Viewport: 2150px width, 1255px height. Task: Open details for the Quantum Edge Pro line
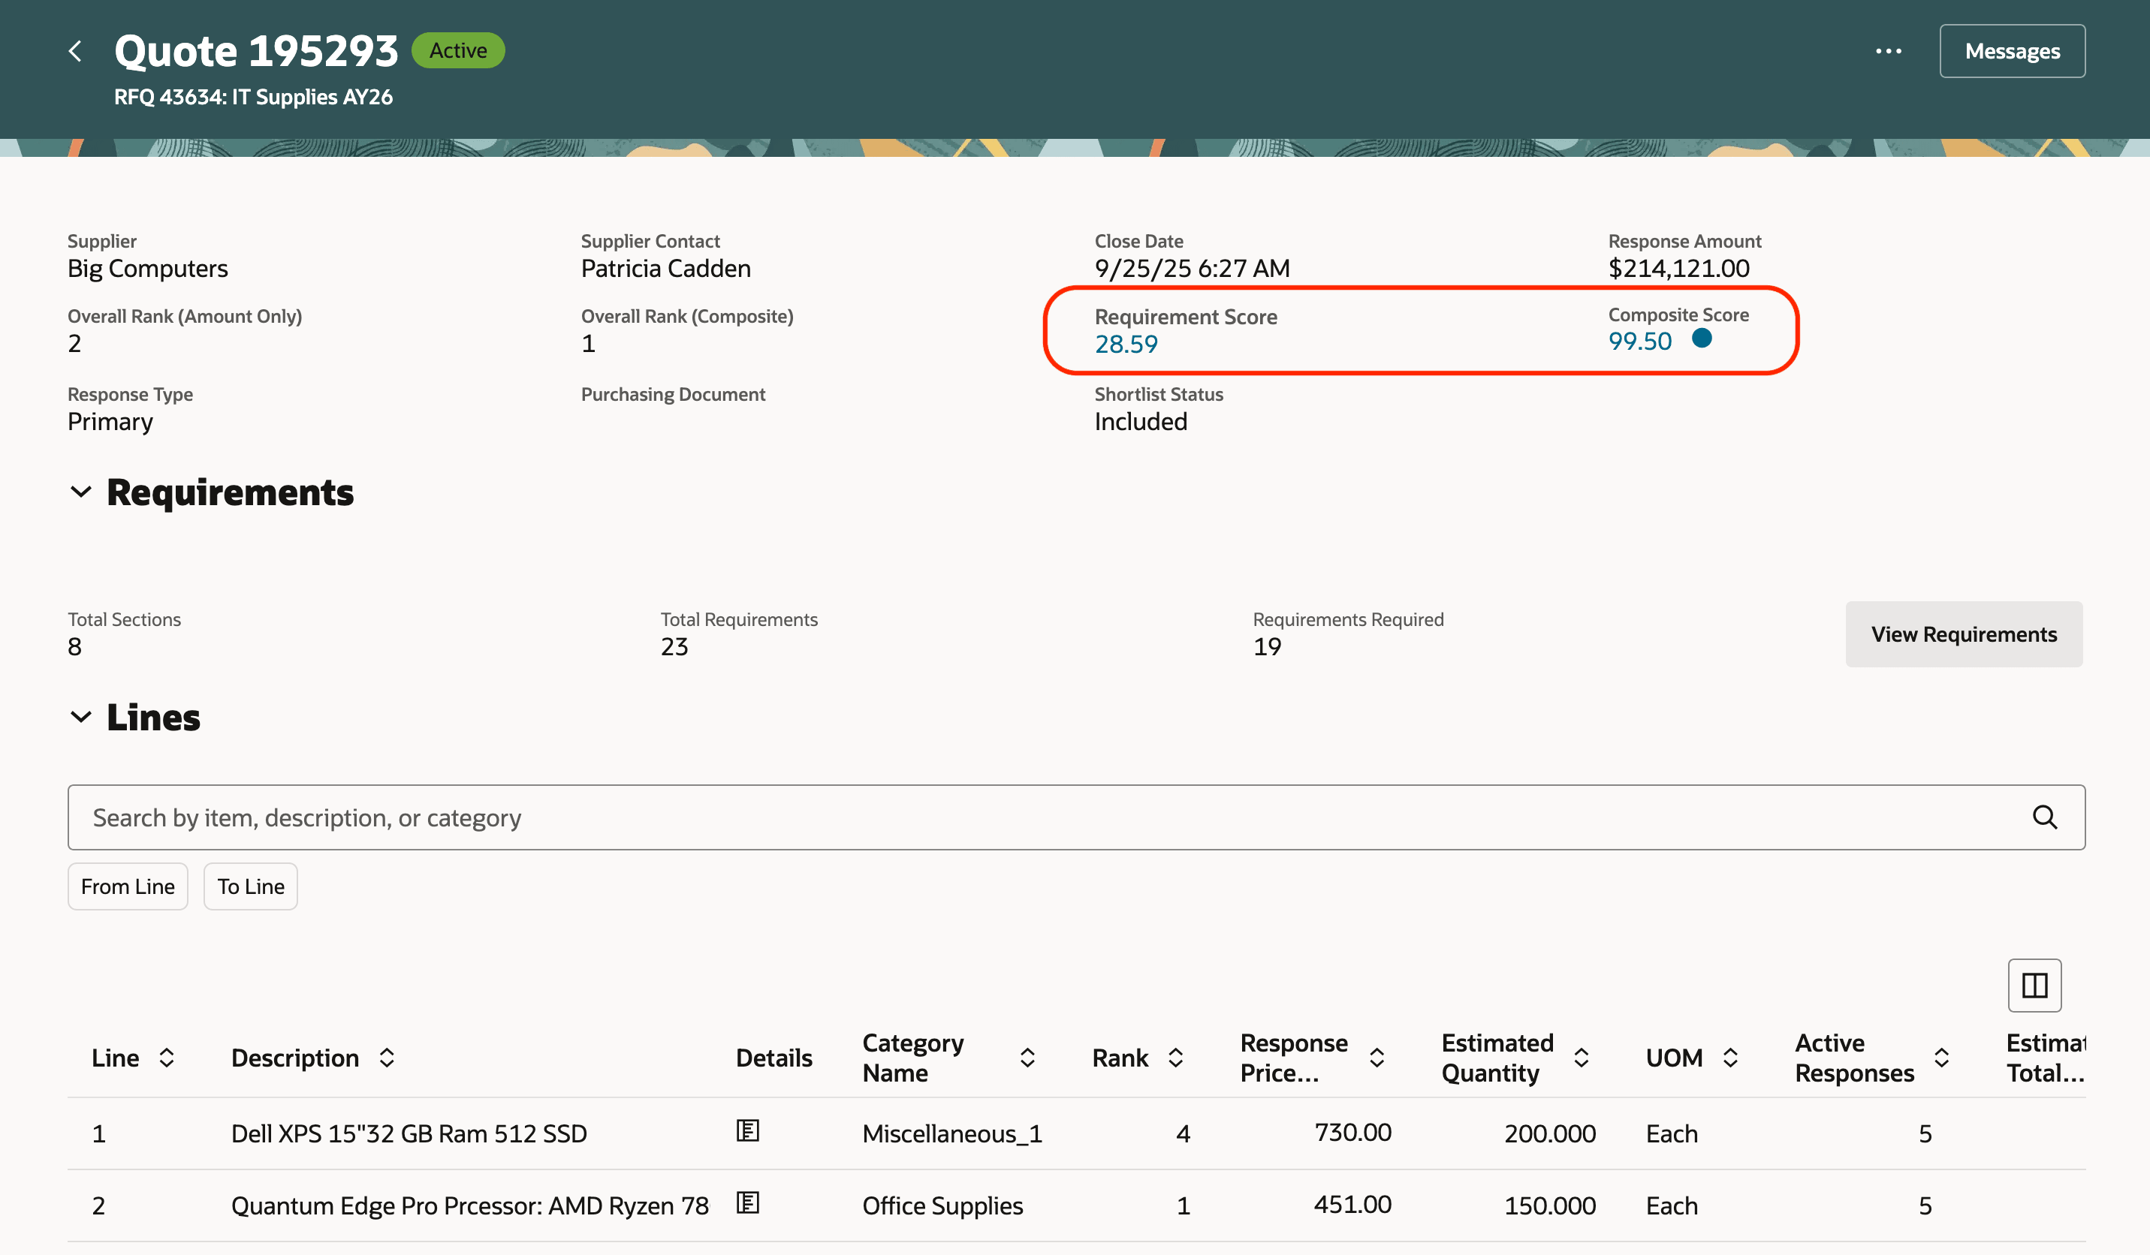(746, 1203)
